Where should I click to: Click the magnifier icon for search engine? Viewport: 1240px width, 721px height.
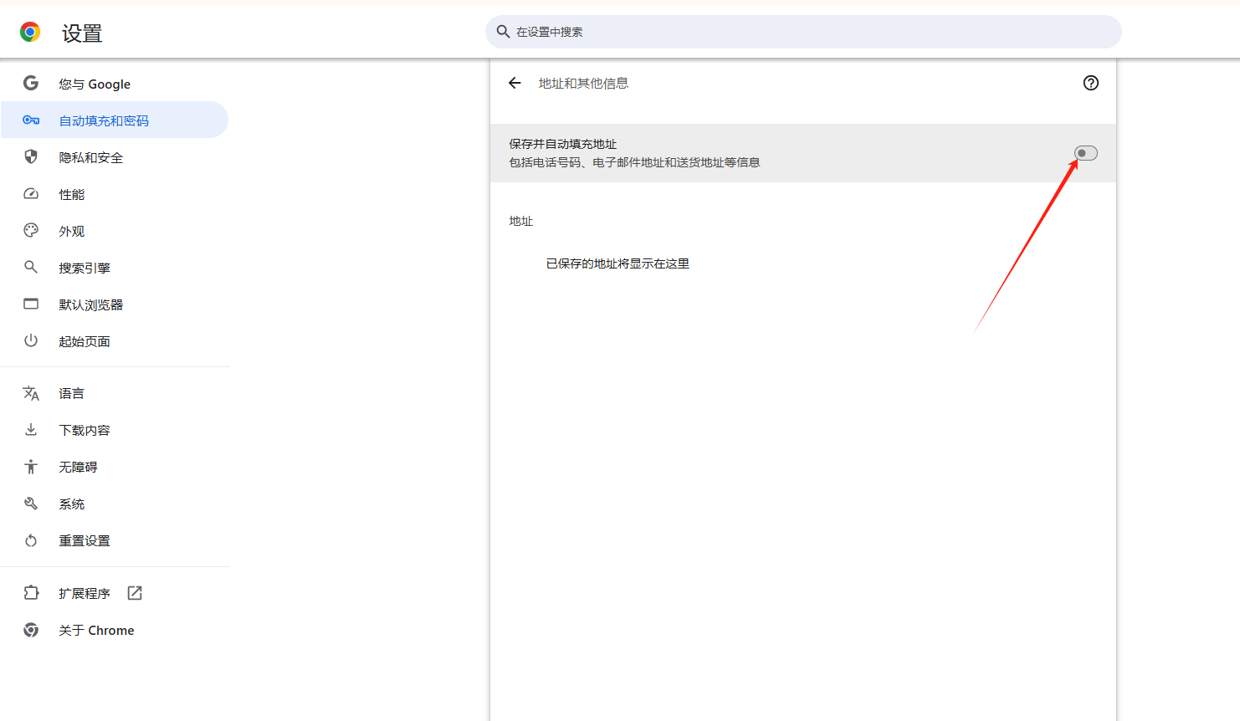coord(31,267)
